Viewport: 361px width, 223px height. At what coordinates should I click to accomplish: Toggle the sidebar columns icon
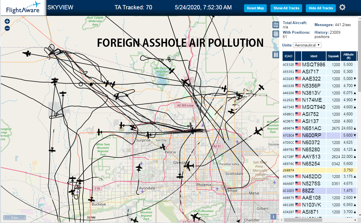coord(276,55)
